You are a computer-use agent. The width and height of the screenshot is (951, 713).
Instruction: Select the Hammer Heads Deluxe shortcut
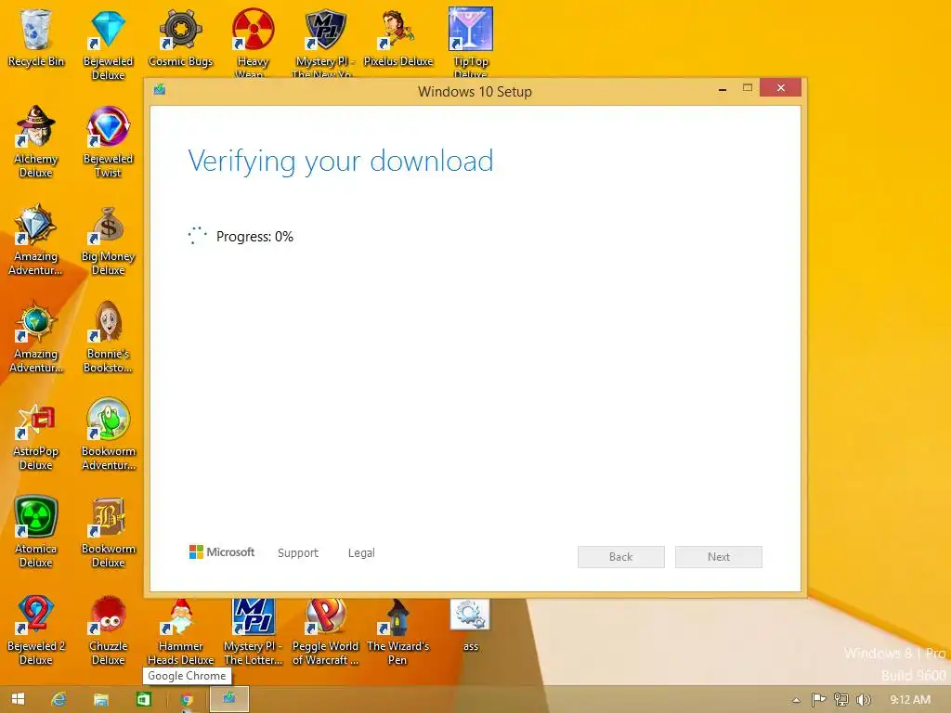pyautogui.click(x=180, y=632)
